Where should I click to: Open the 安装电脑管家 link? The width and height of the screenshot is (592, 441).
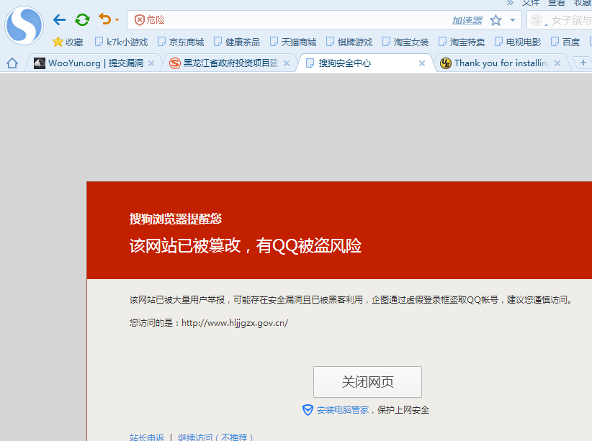click(x=343, y=410)
